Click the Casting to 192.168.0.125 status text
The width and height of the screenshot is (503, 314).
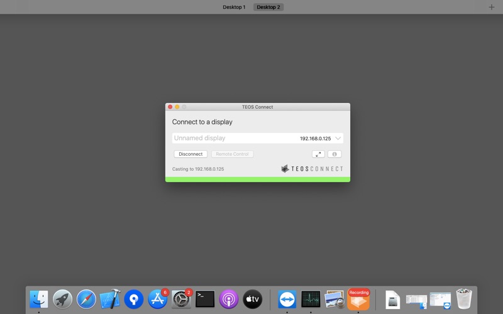coord(198,169)
